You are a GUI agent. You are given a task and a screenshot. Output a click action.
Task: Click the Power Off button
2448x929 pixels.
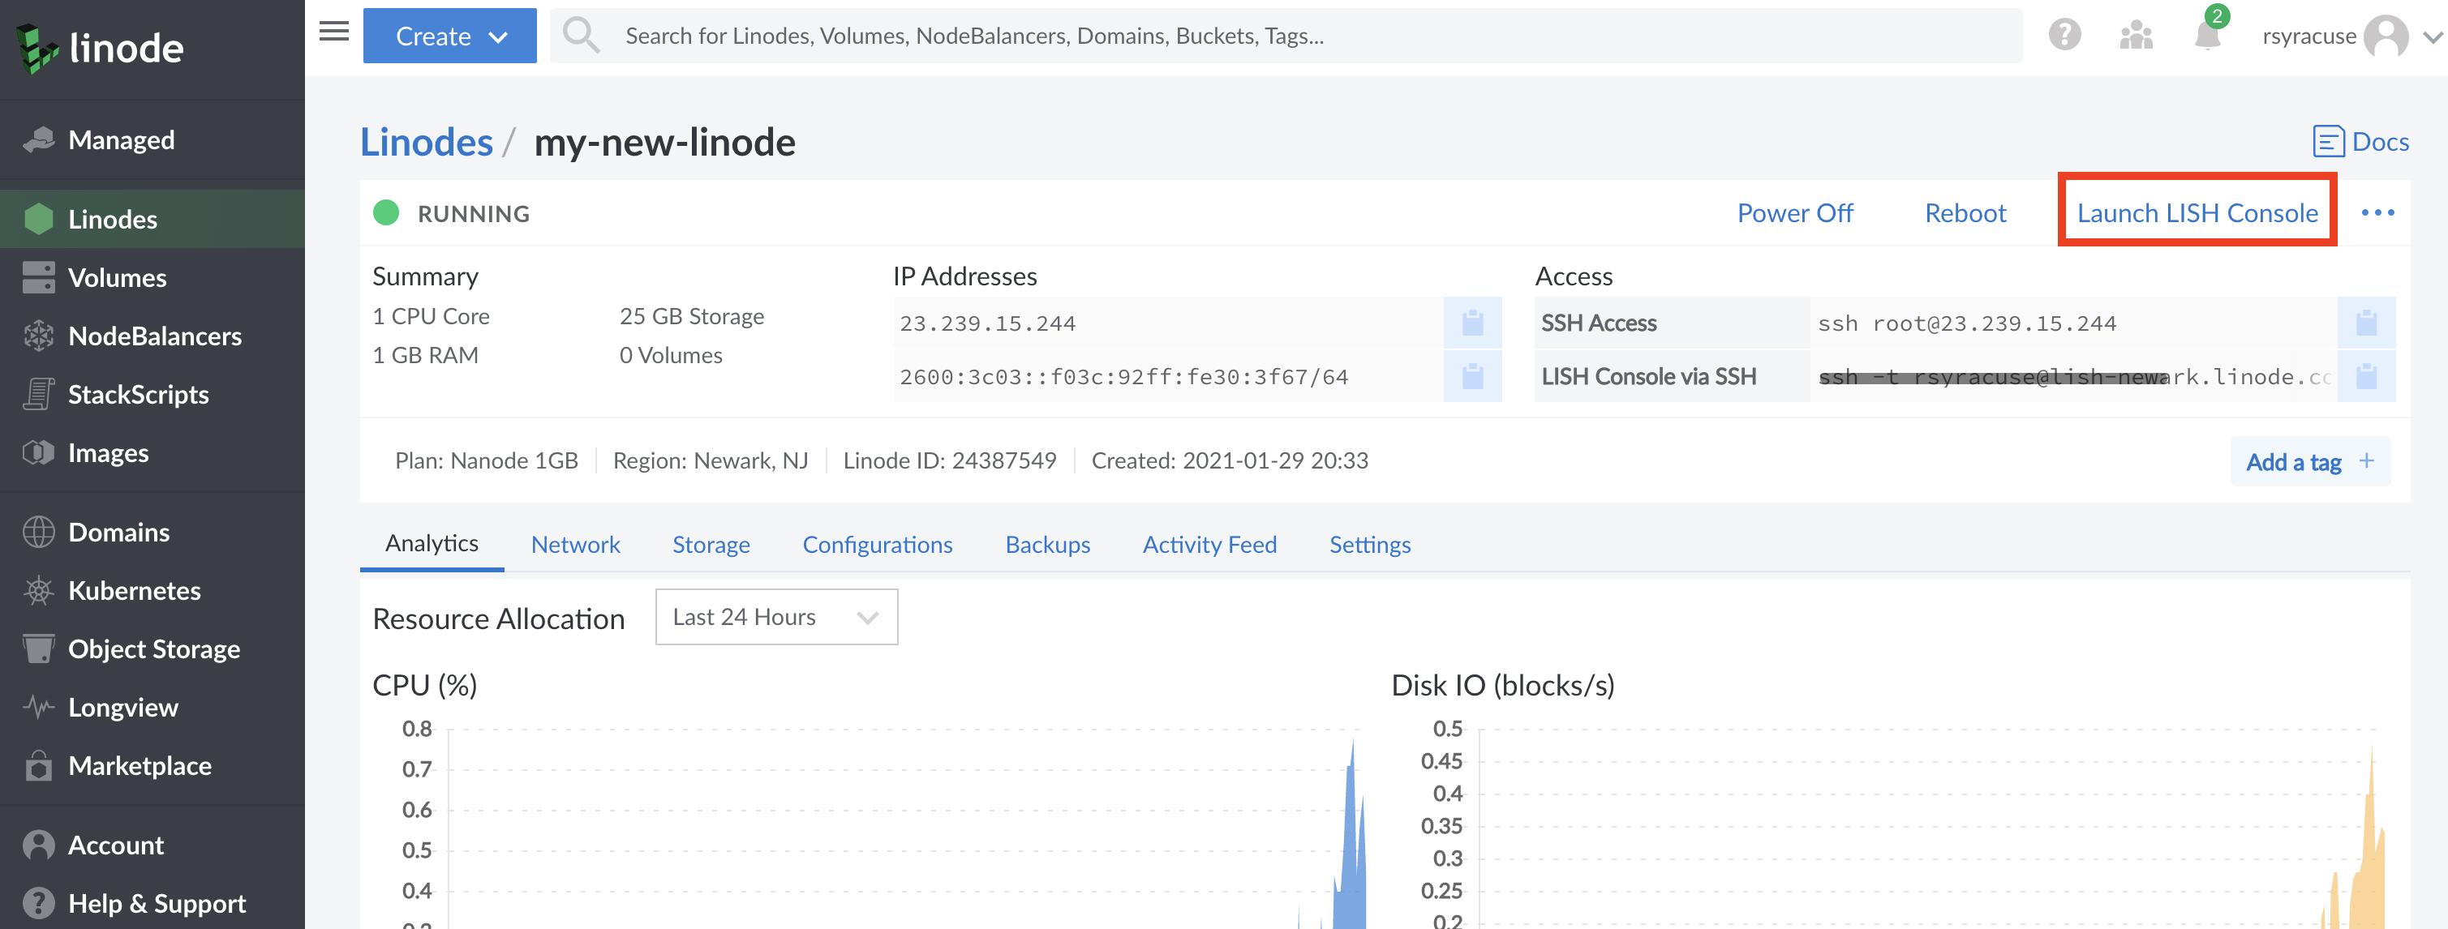coord(1794,212)
